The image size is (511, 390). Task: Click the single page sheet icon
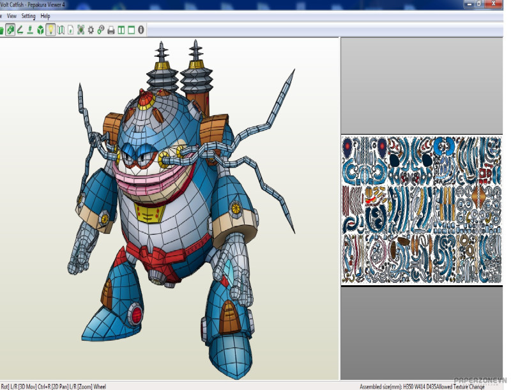[70, 29]
